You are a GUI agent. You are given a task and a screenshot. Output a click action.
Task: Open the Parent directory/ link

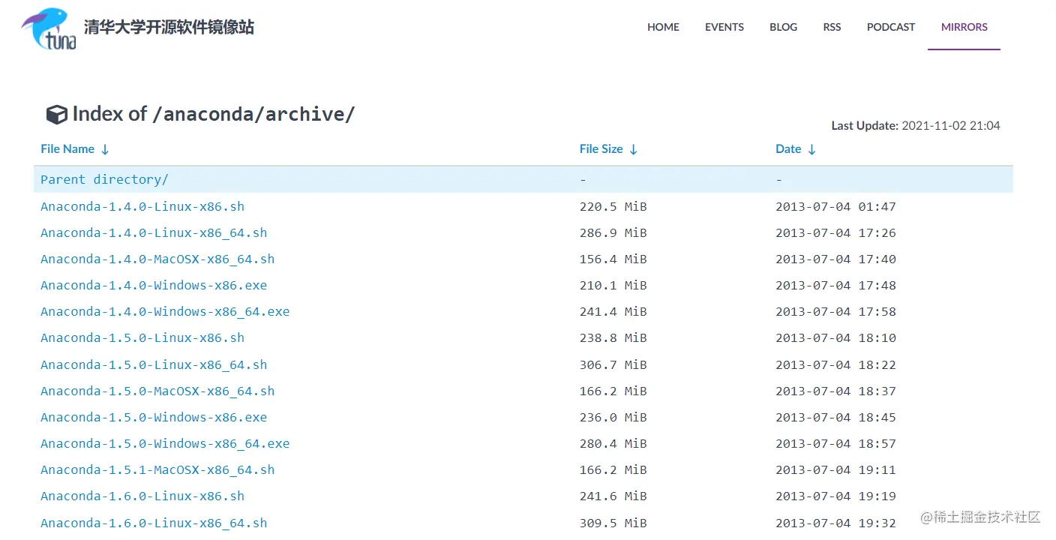point(104,179)
